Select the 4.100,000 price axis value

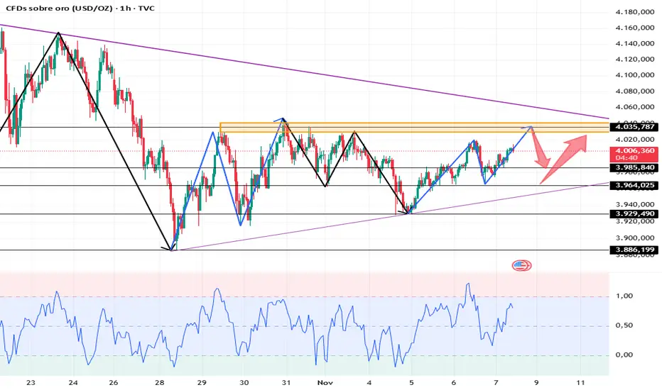coord(635,75)
